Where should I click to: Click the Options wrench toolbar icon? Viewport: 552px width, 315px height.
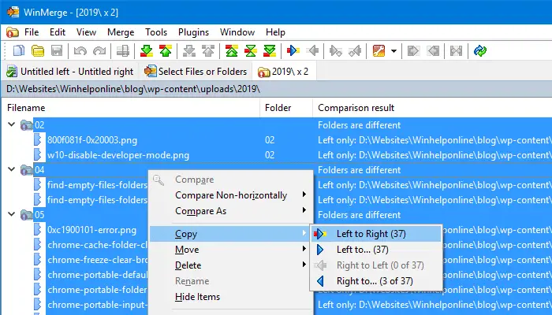pos(379,51)
